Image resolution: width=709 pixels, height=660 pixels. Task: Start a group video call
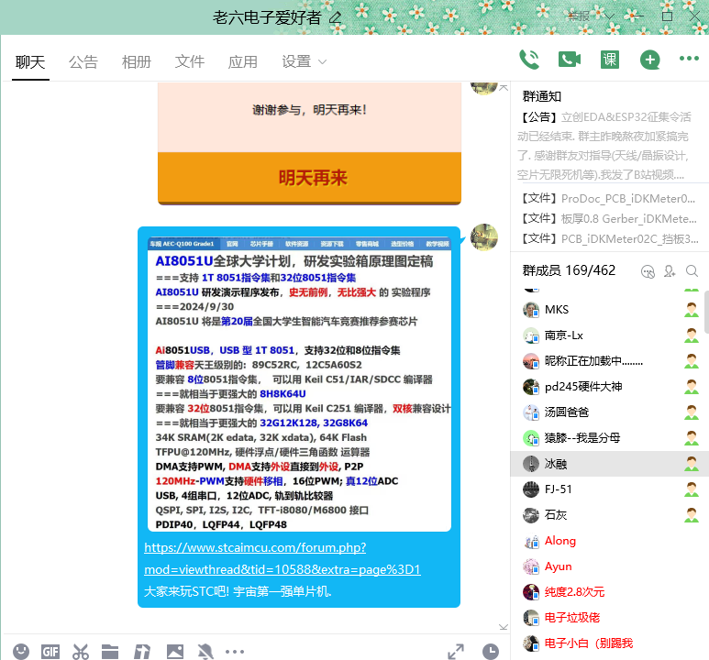570,60
